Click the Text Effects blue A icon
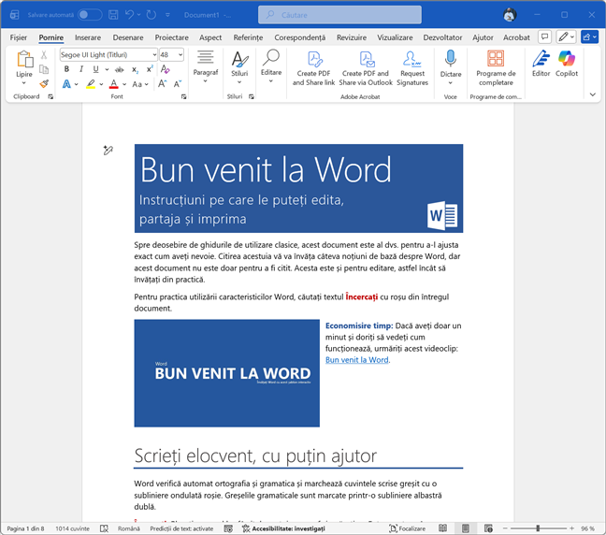This screenshot has height=535, width=606. [66, 84]
